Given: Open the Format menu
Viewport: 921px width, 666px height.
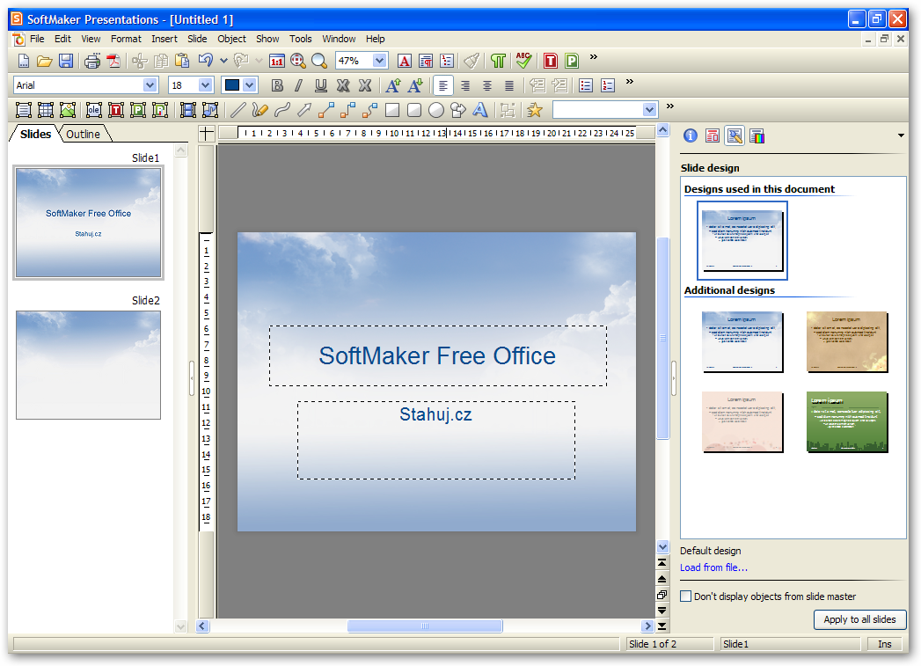Looking at the screenshot, I should (126, 39).
